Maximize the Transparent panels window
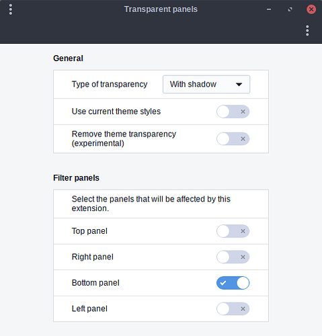The image size is (322, 336). [x=290, y=9]
